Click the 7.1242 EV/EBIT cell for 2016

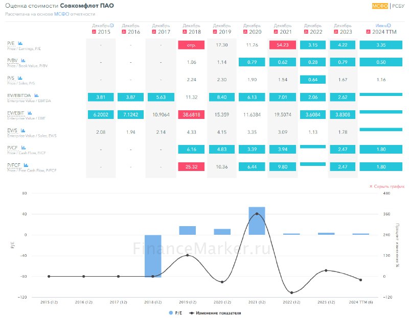click(130, 115)
